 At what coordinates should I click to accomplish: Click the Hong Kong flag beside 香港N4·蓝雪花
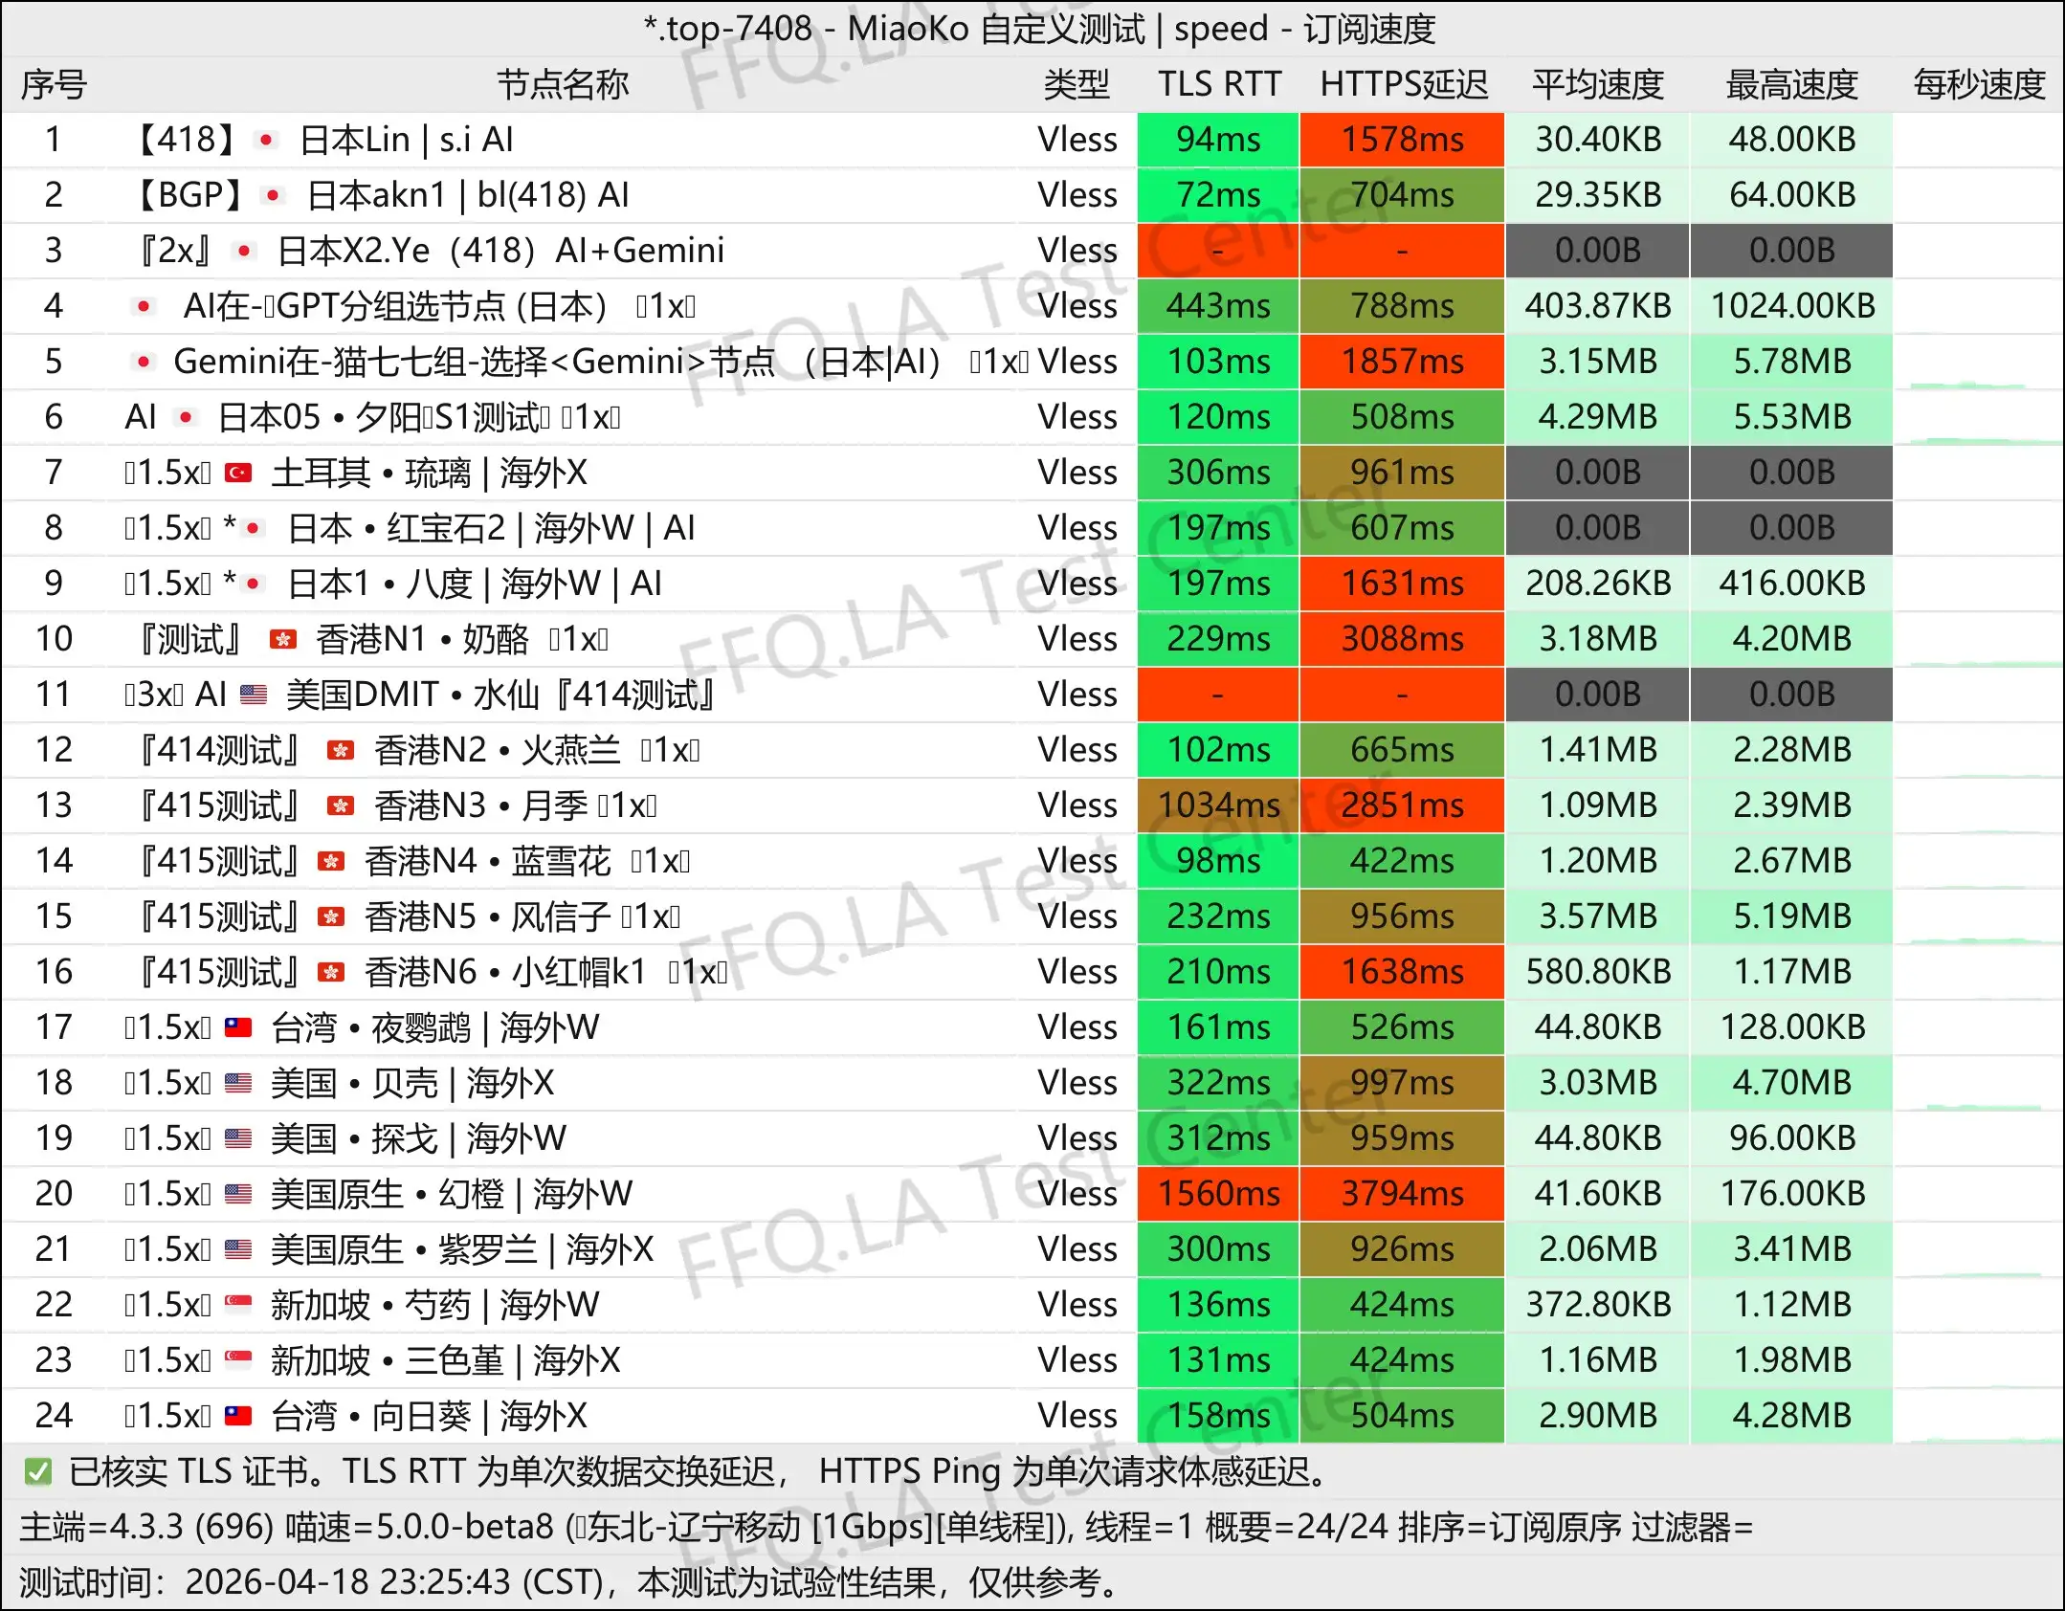click(x=330, y=860)
